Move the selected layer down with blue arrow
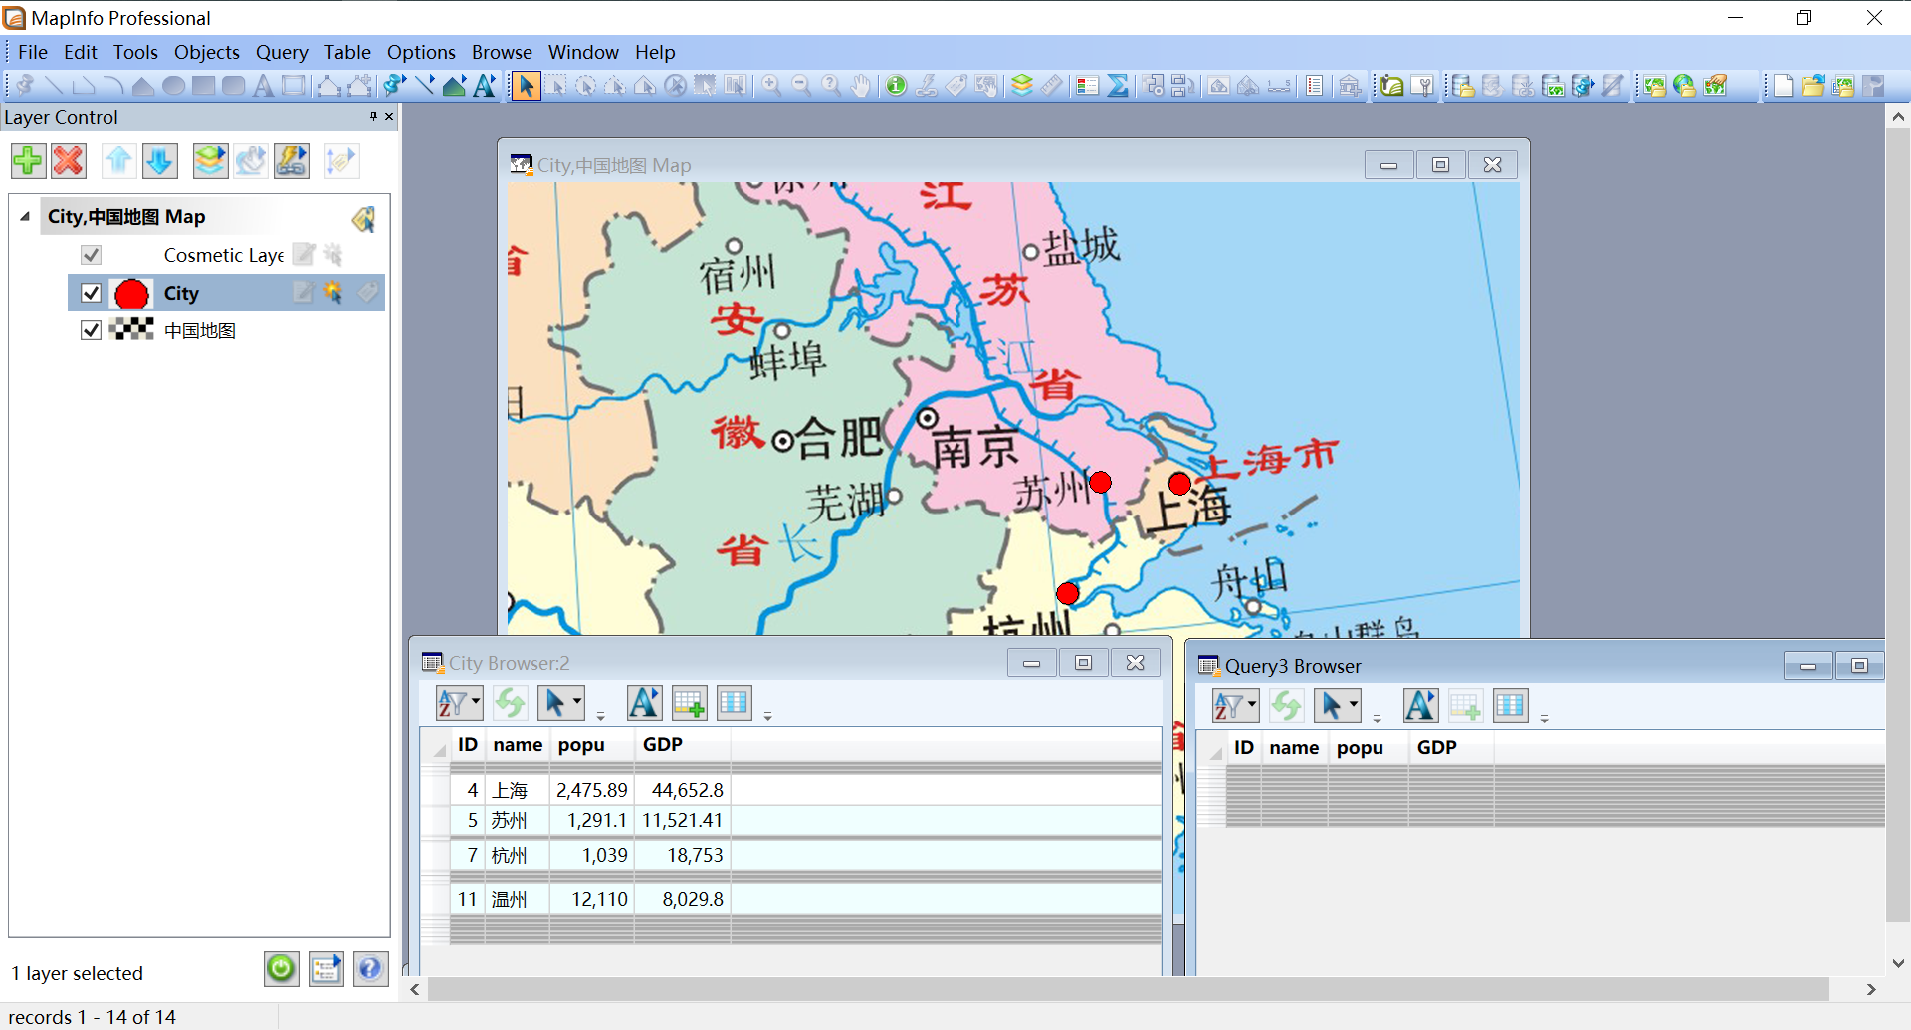Viewport: 1911px width, 1030px height. pos(160,161)
